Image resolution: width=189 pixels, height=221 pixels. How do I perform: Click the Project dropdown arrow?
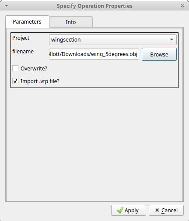pos(171,39)
